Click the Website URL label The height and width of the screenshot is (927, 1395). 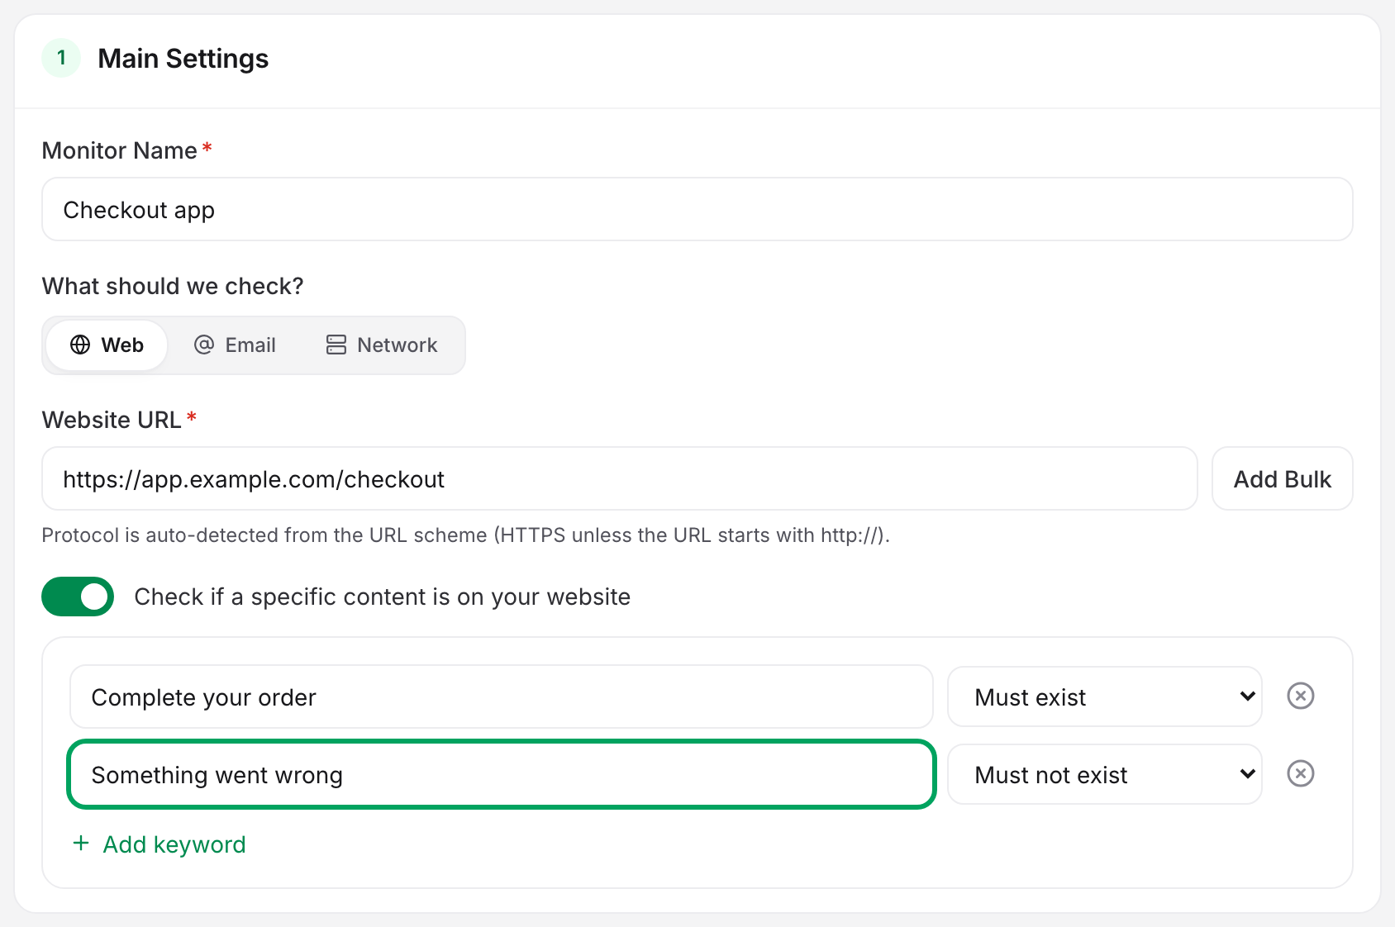click(112, 420)
